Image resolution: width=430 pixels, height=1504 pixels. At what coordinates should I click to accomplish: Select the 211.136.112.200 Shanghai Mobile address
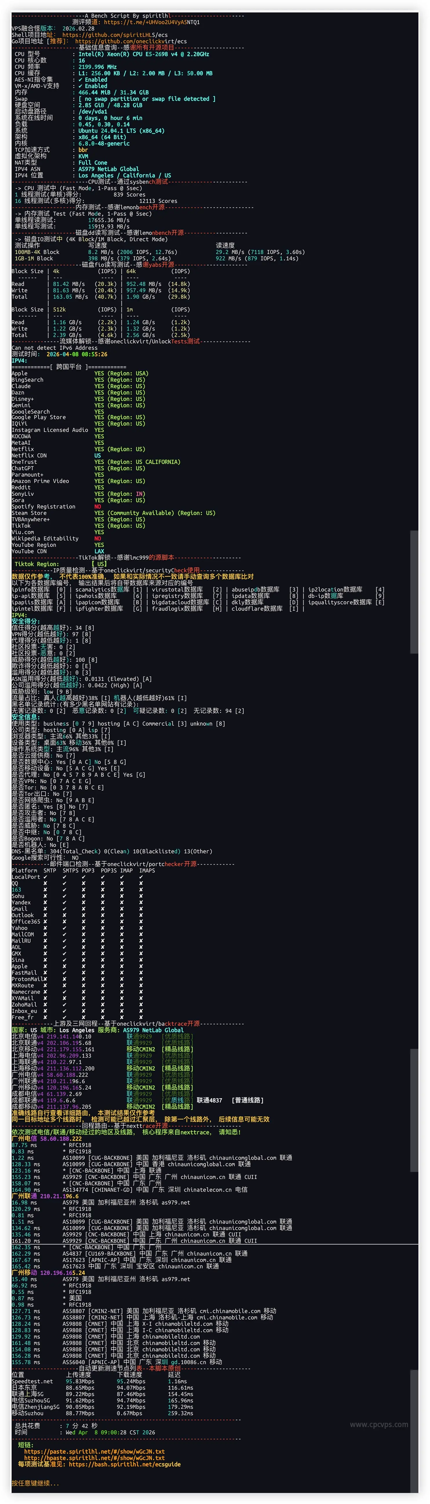[70, 1069]
